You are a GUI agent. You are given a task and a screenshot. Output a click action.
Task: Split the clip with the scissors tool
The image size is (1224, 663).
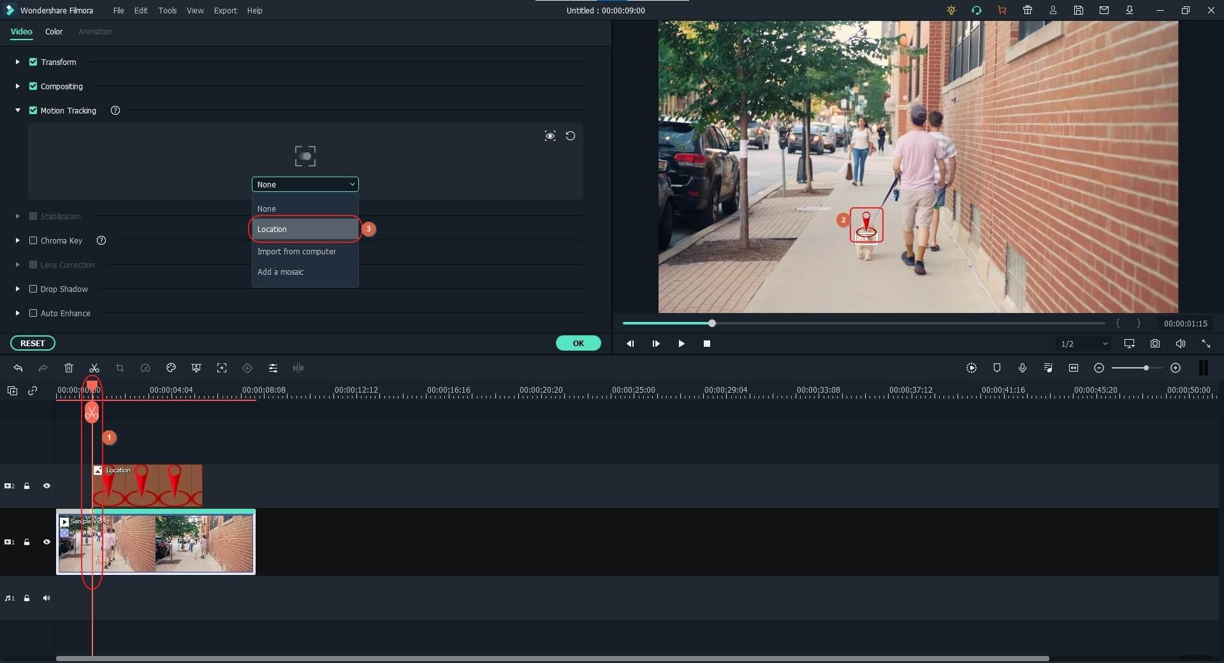tap(94, 368)
